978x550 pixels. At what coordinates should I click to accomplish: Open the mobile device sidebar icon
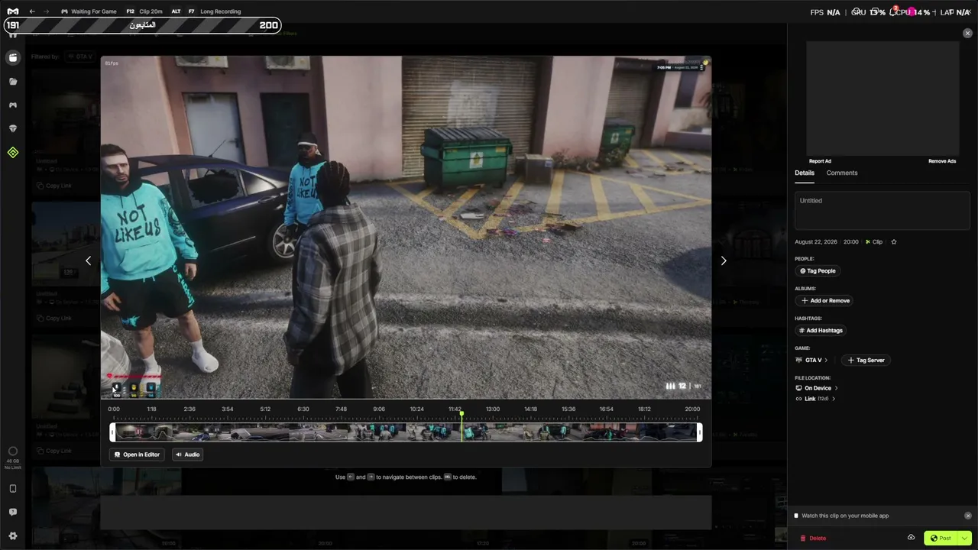pos(13,489)
